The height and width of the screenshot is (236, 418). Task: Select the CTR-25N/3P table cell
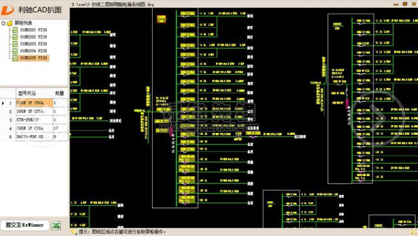(x=34, y=120)
